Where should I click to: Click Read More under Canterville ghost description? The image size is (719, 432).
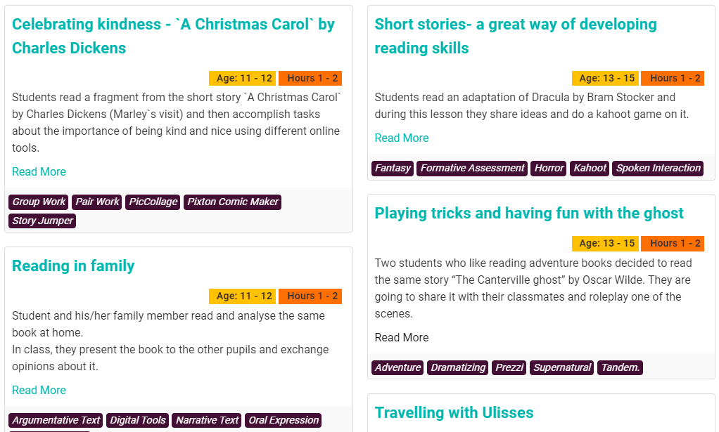coord(401,337)
